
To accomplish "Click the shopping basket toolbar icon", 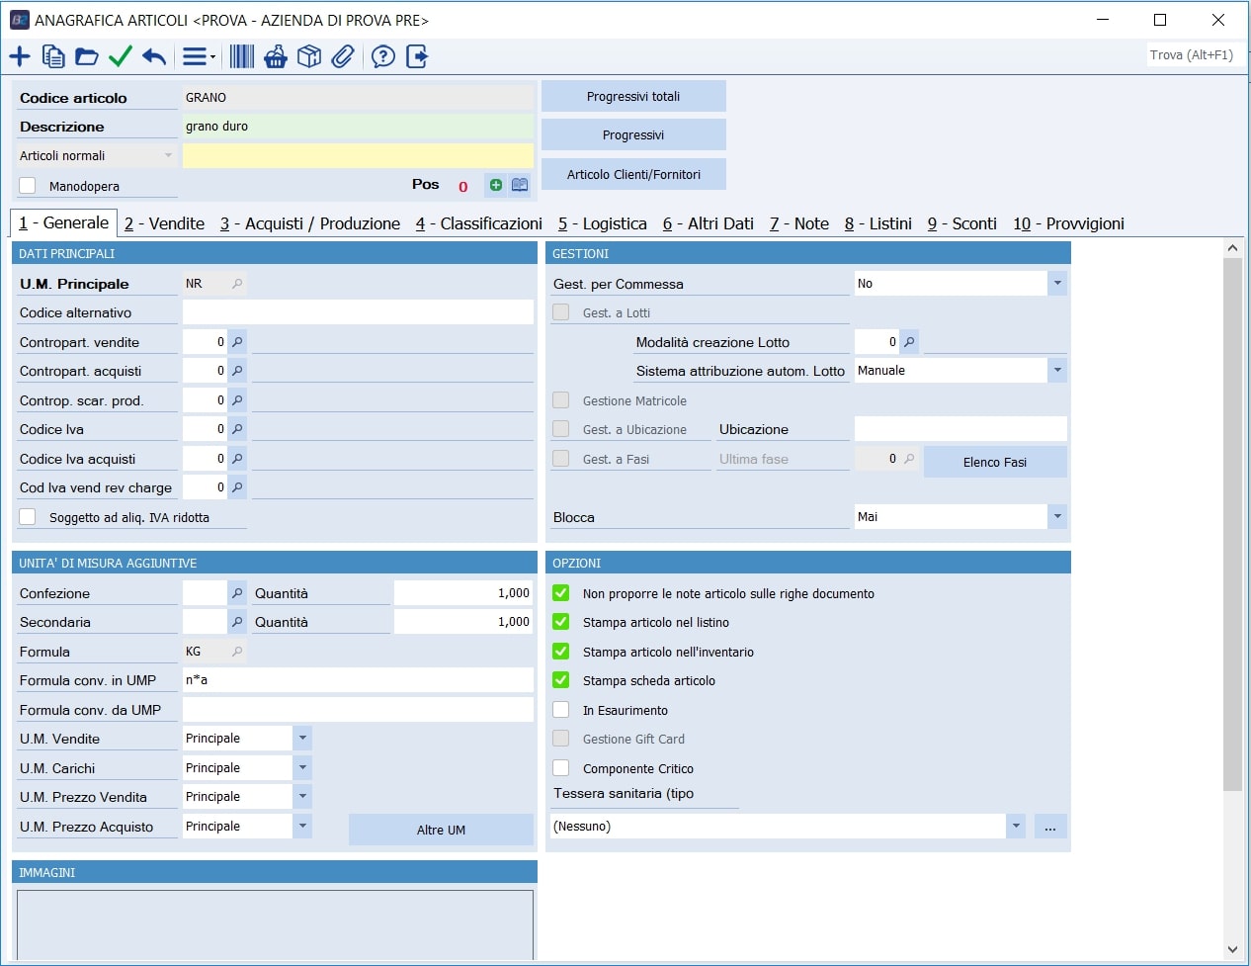I will coord(276,56).
